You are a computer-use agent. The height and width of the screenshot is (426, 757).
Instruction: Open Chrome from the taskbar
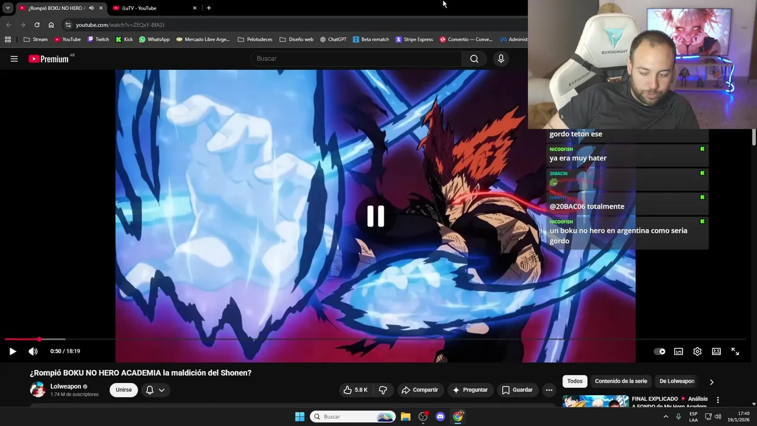click(458, 417)
